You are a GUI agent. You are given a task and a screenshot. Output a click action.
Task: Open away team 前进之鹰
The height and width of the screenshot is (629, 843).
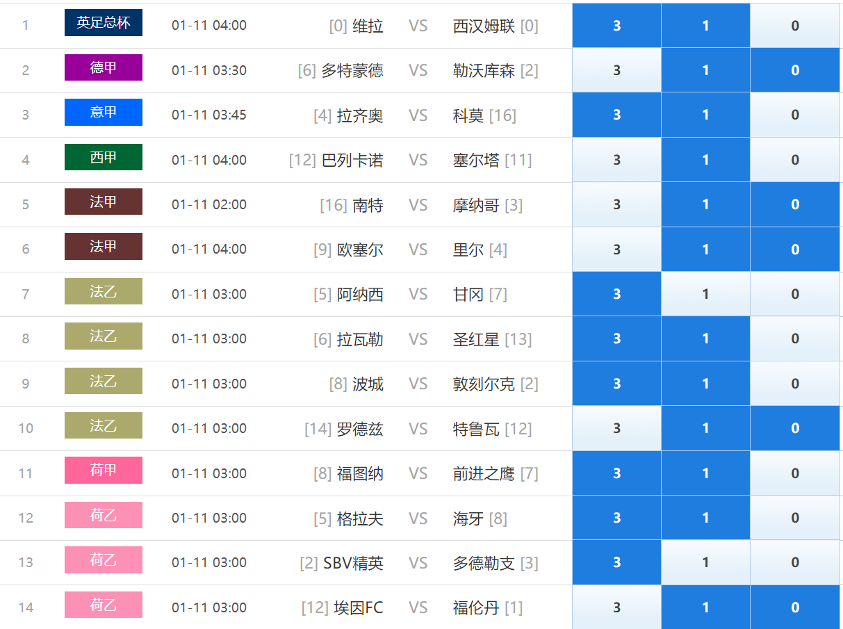tap(484, 474)
